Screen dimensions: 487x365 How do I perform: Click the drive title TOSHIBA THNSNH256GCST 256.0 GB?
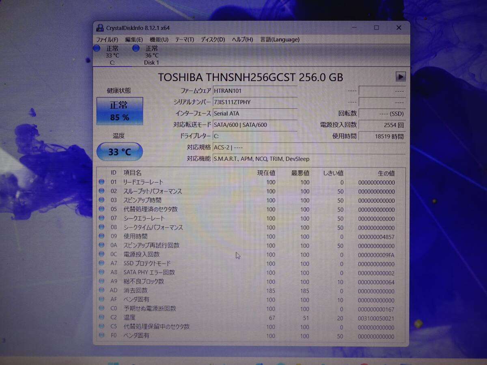coord(250,77)
